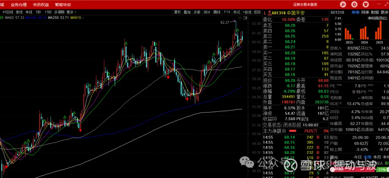389x178 pixels.
Task: Click the 今开 value 60.60
Action: (323, 81)
